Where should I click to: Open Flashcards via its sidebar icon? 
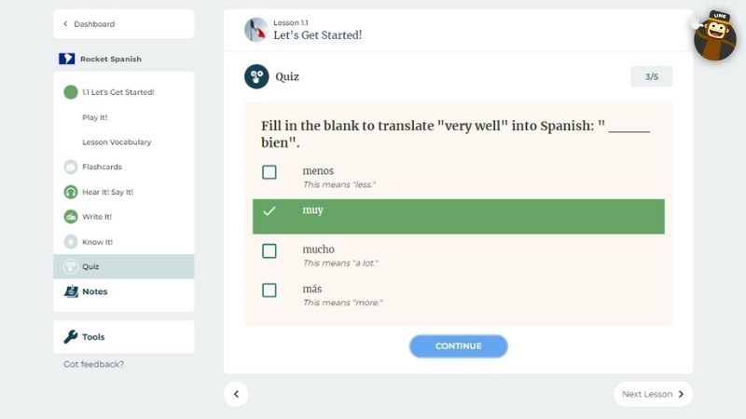pyautogui.click(x=71, y=167)
